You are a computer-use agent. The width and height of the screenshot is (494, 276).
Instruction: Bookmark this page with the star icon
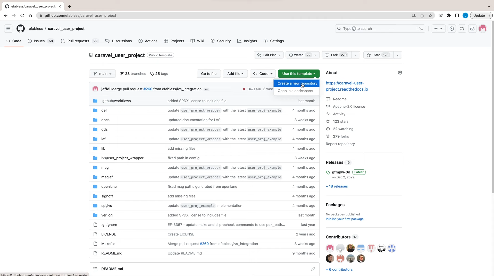(x=430, y=15)
